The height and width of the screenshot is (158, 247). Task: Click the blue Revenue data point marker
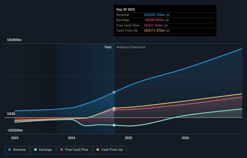114,92
